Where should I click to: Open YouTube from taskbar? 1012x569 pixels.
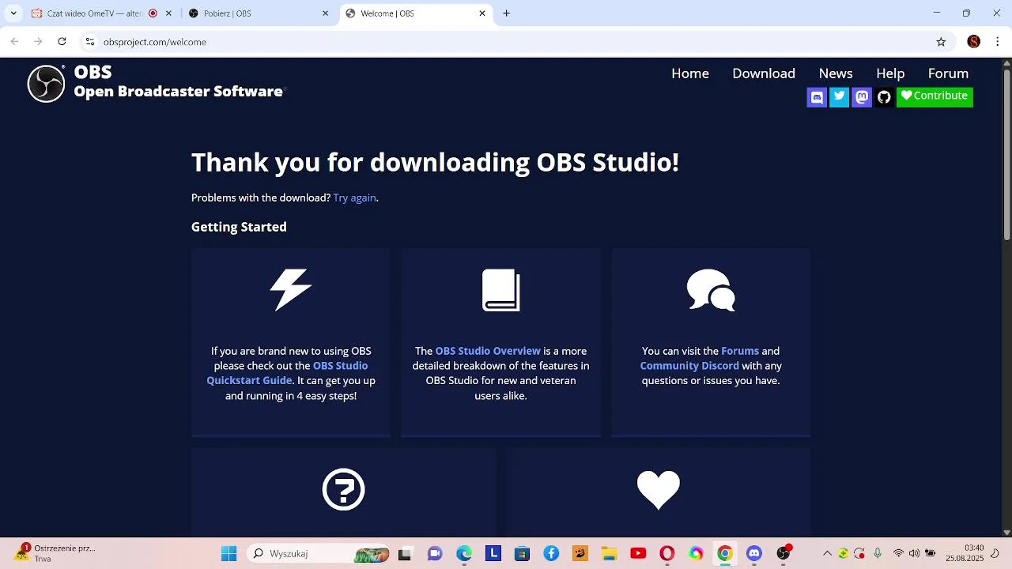point(638,554)
